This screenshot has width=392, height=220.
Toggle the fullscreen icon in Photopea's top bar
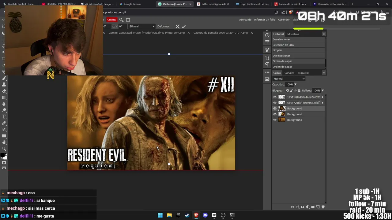(128, 20)
